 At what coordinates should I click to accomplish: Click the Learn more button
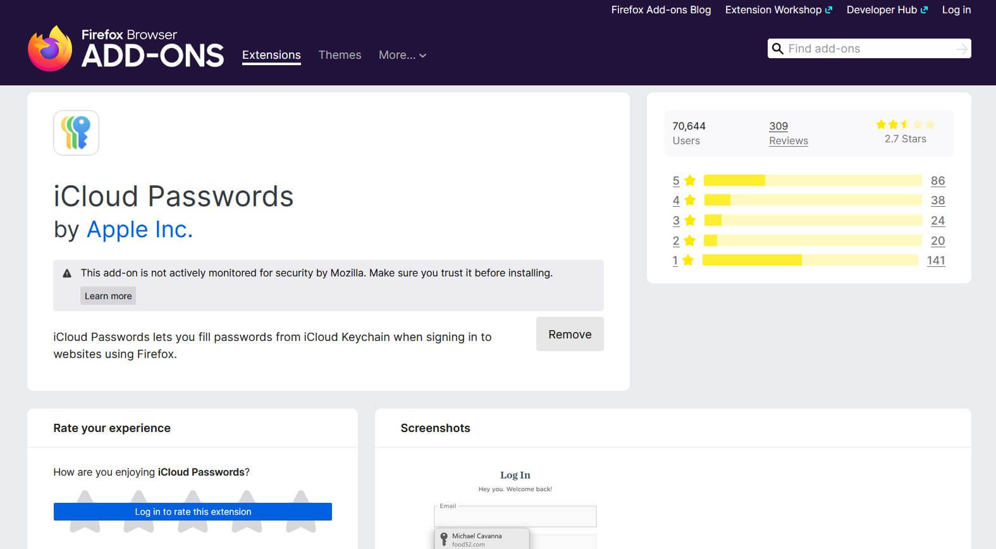[x=108, y=296]
